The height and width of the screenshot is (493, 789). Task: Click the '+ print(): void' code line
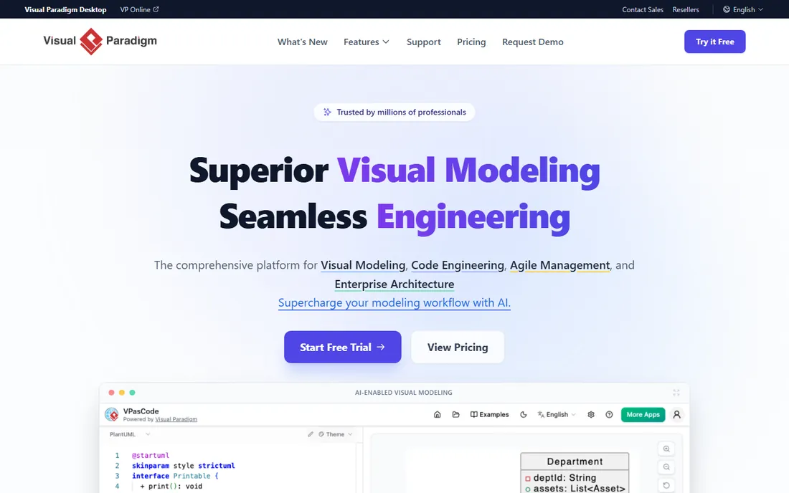point(171,486)
